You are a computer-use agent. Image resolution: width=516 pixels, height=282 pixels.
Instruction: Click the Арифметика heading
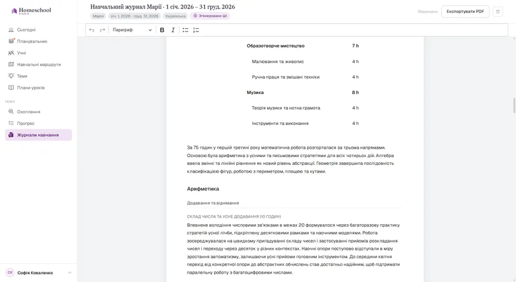203,189
